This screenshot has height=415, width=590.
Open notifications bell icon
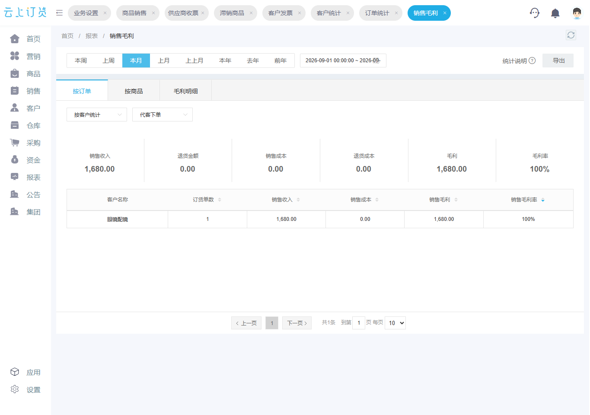click(555, 13)
